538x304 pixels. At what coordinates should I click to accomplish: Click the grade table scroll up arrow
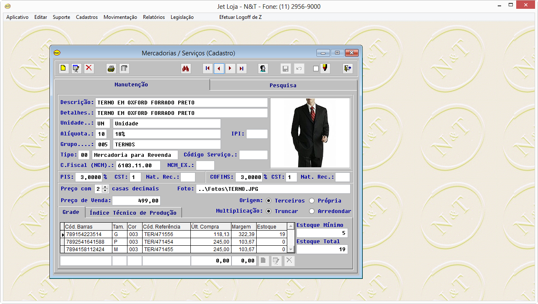[291, 227]
